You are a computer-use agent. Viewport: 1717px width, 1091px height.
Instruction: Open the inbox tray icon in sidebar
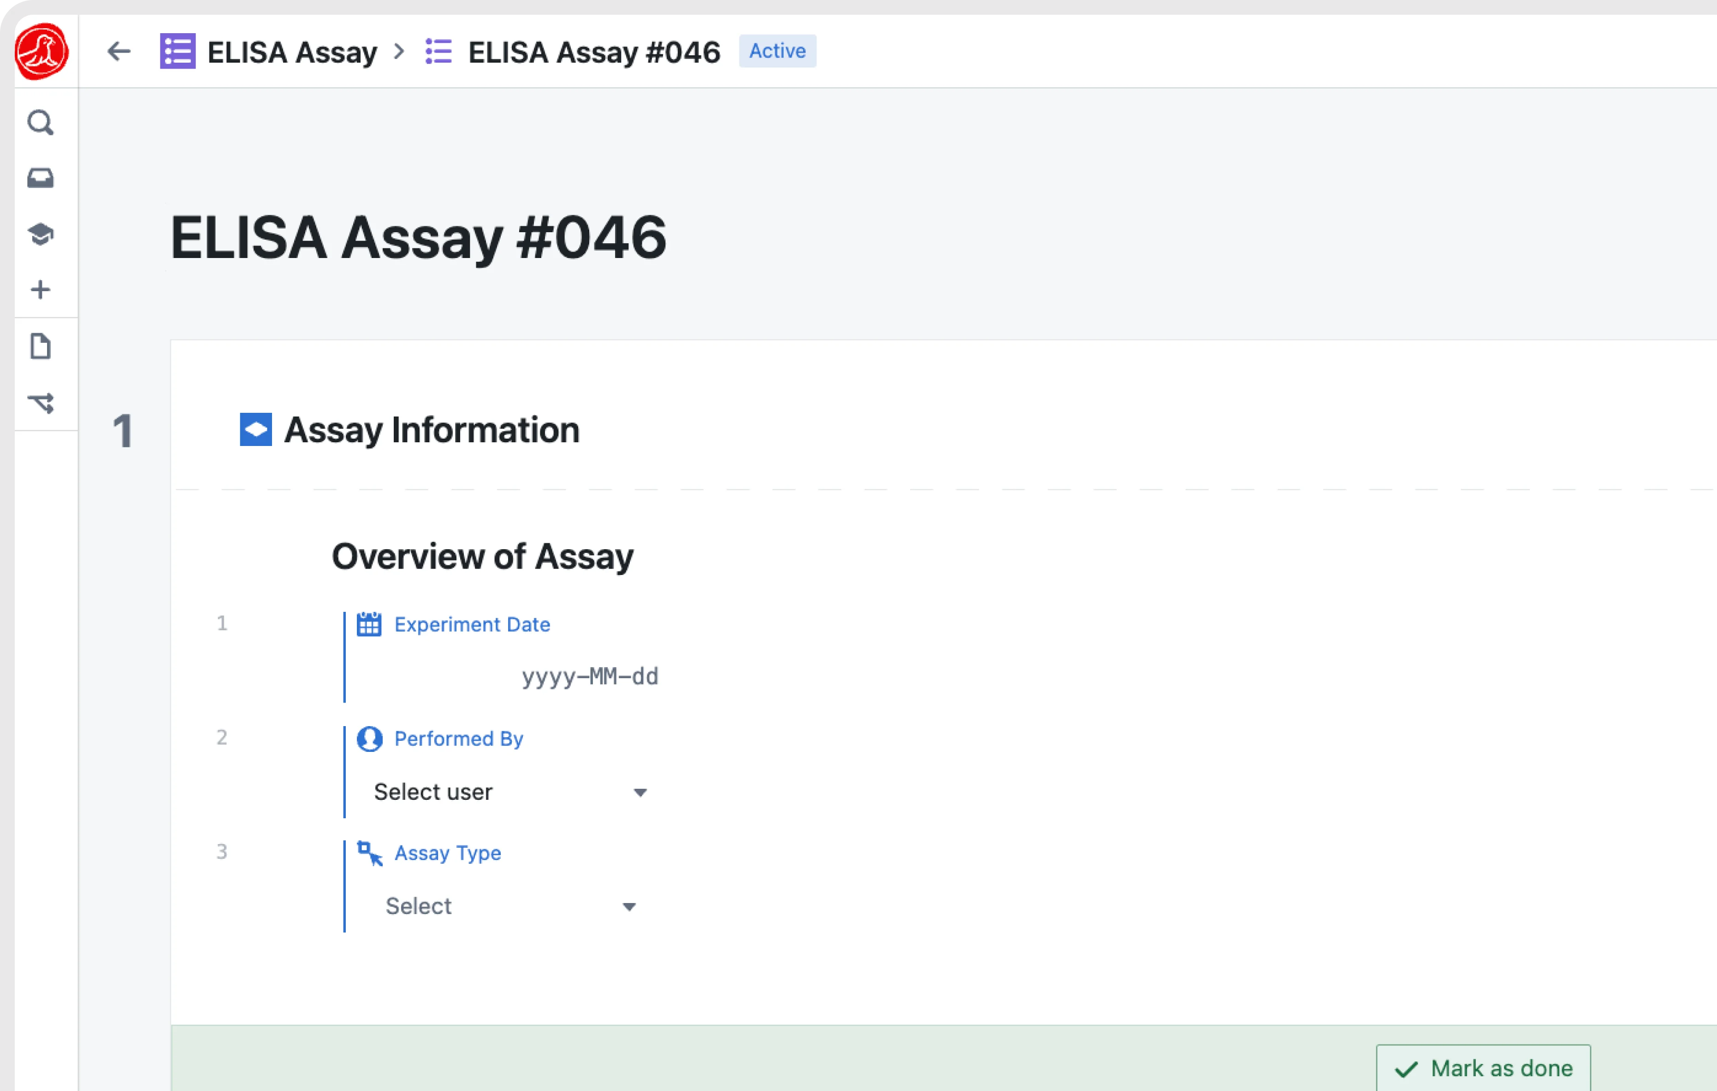coord(41,177)
